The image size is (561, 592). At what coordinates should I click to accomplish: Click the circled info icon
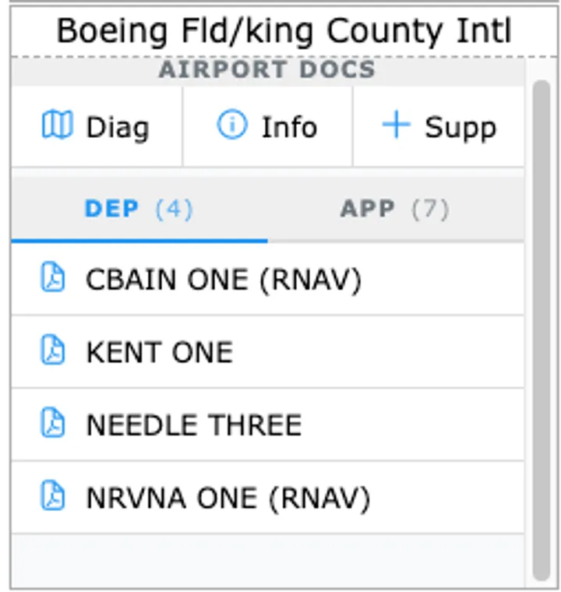[x=231, y=125]
